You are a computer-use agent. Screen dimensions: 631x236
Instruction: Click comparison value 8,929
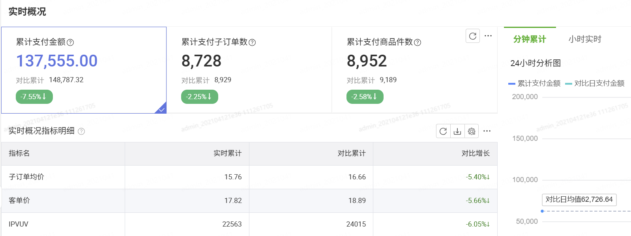(223, 80)
